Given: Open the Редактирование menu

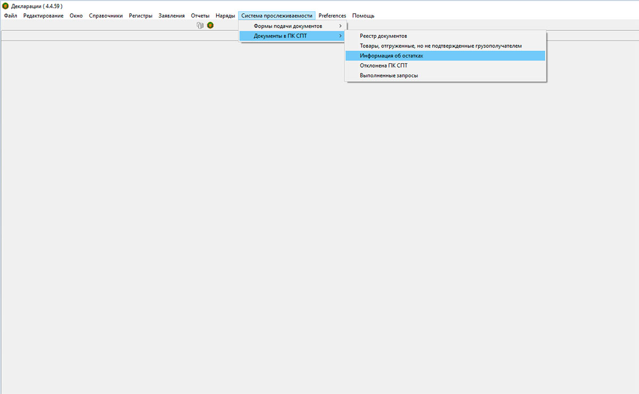Looking at the screenshot, I should coord(43,15).
